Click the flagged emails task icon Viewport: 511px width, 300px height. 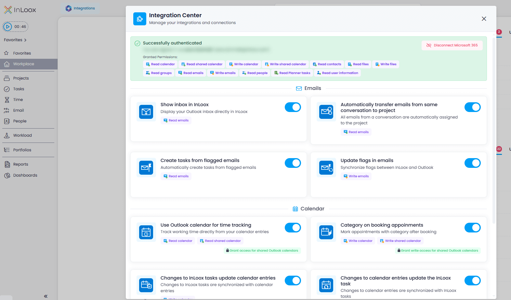(x=146, y=168)
